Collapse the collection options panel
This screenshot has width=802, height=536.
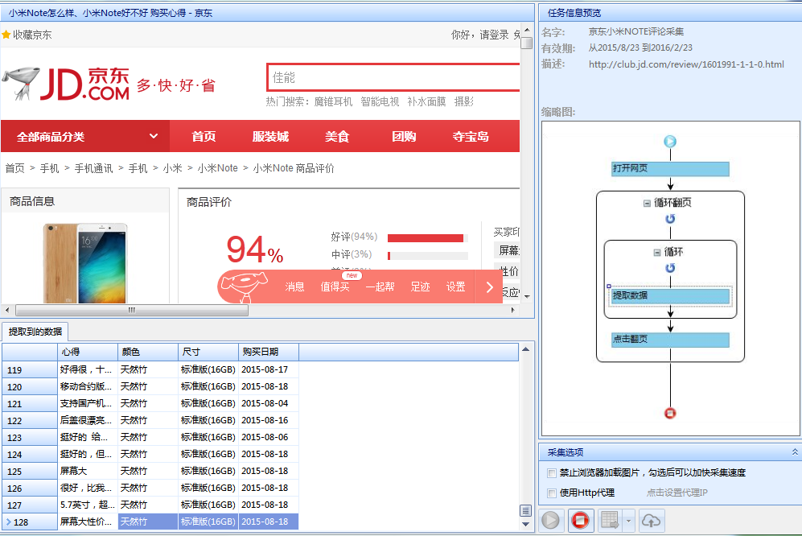794,451
